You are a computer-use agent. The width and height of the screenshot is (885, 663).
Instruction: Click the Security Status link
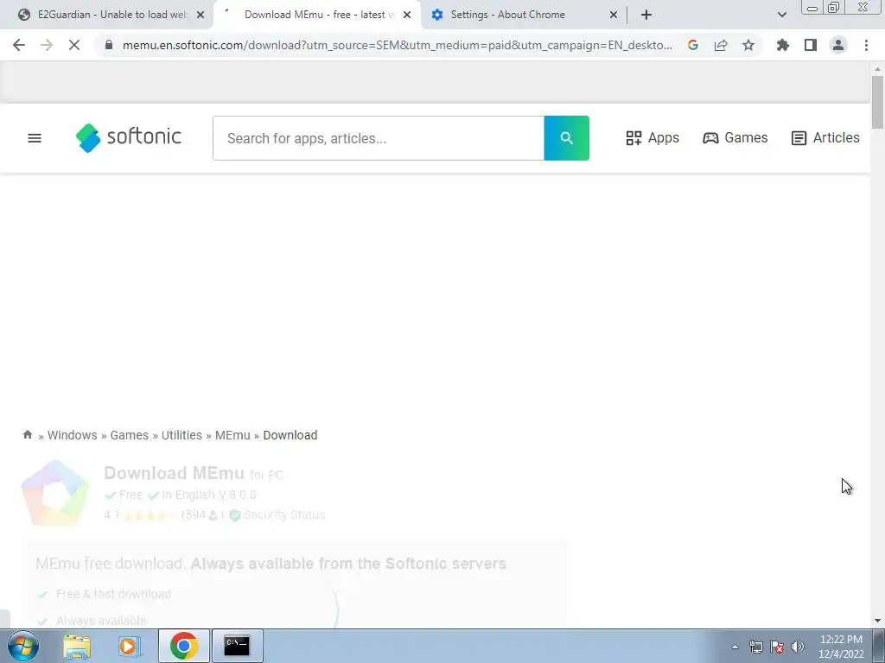[x=283, y=515]
